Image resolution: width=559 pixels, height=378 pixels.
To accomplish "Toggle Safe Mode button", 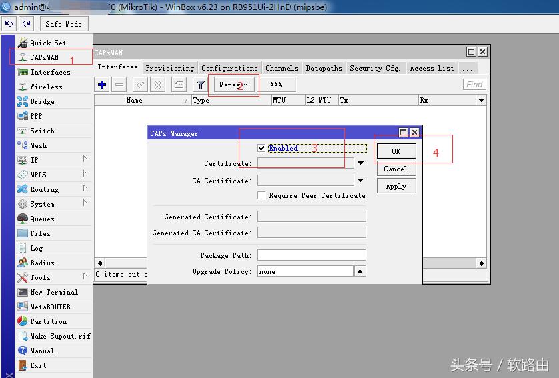I will pos(64,24).
